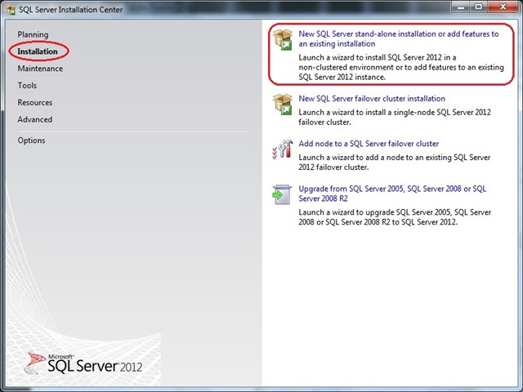
Task: Click the Add node wrench tools icon
Action: tap(283, 149)
